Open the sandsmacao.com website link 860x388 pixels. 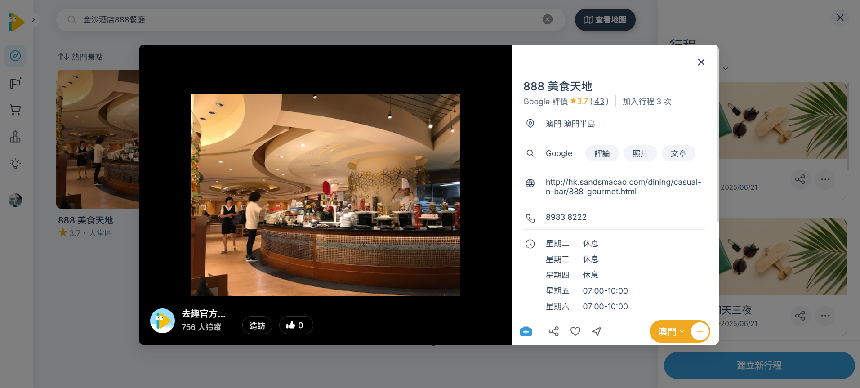pyautogui.click(x=624, y=187)
